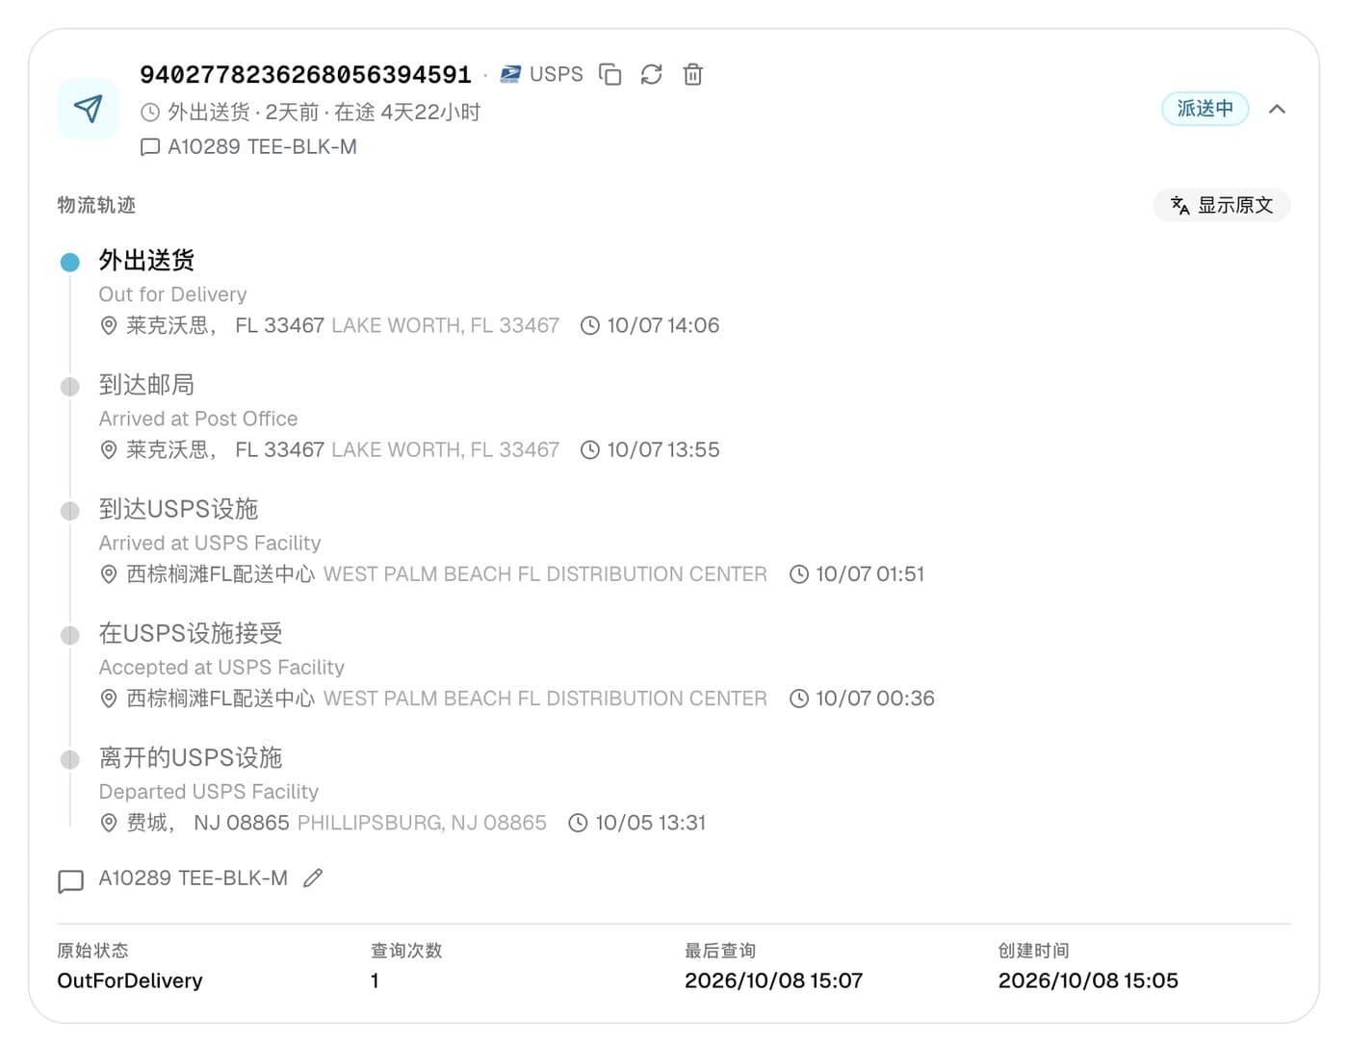Click the Departed USPS Facility original text
1348x1043 pixels.
208,791
